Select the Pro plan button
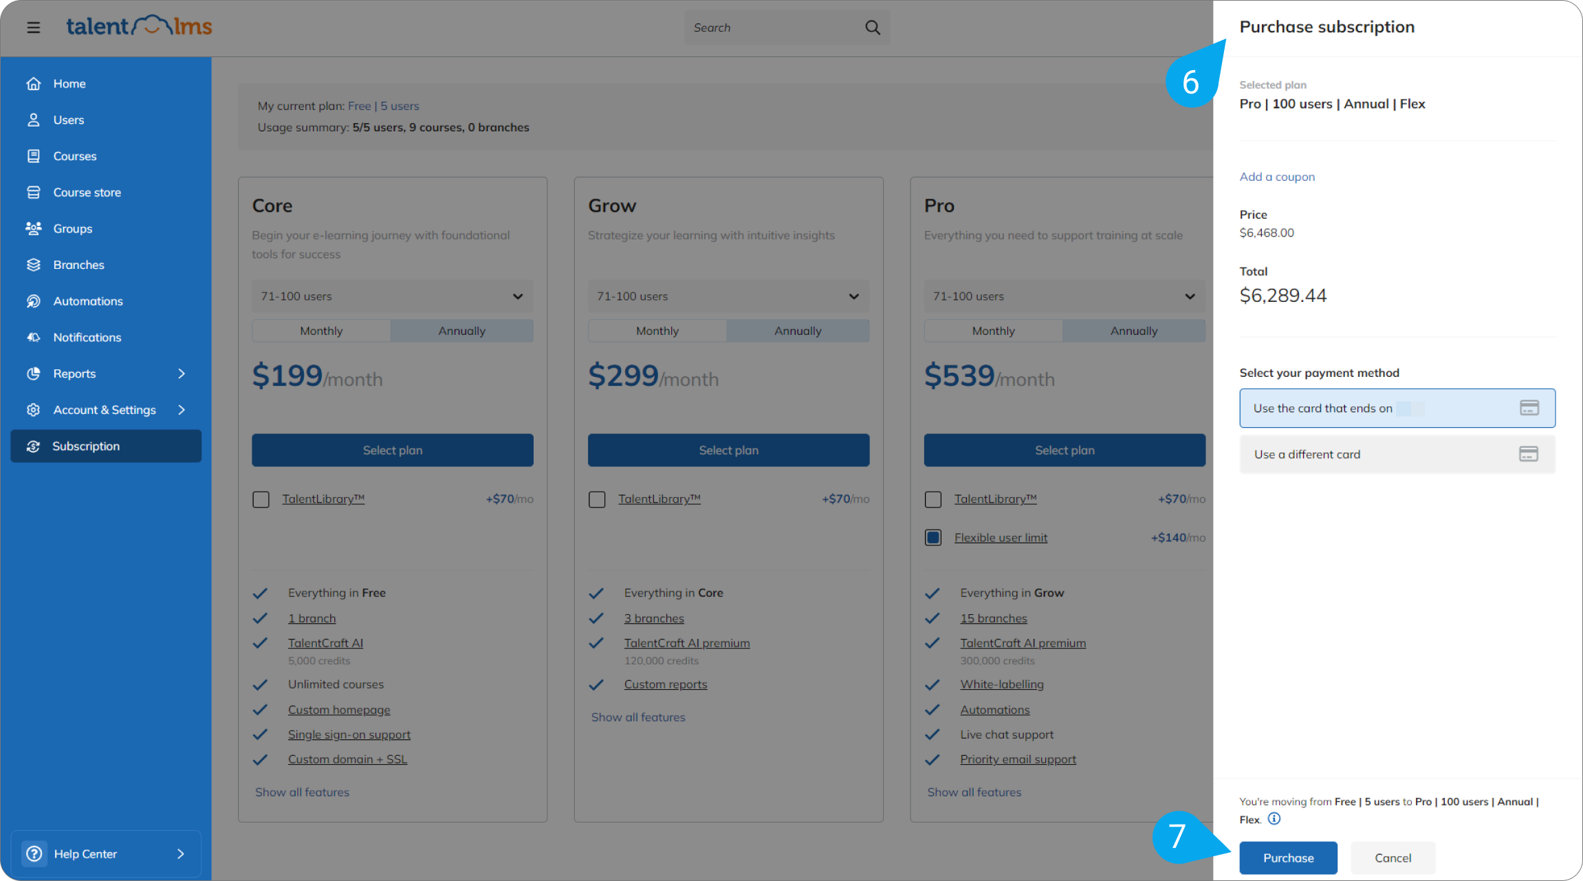Image resolution: width=1583 pixels, height=881 pixels. pos(1065,450)
